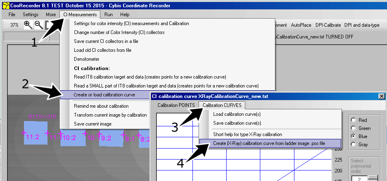
Task: Click the point label 11:2 in image
Action: tap(33, 137)
